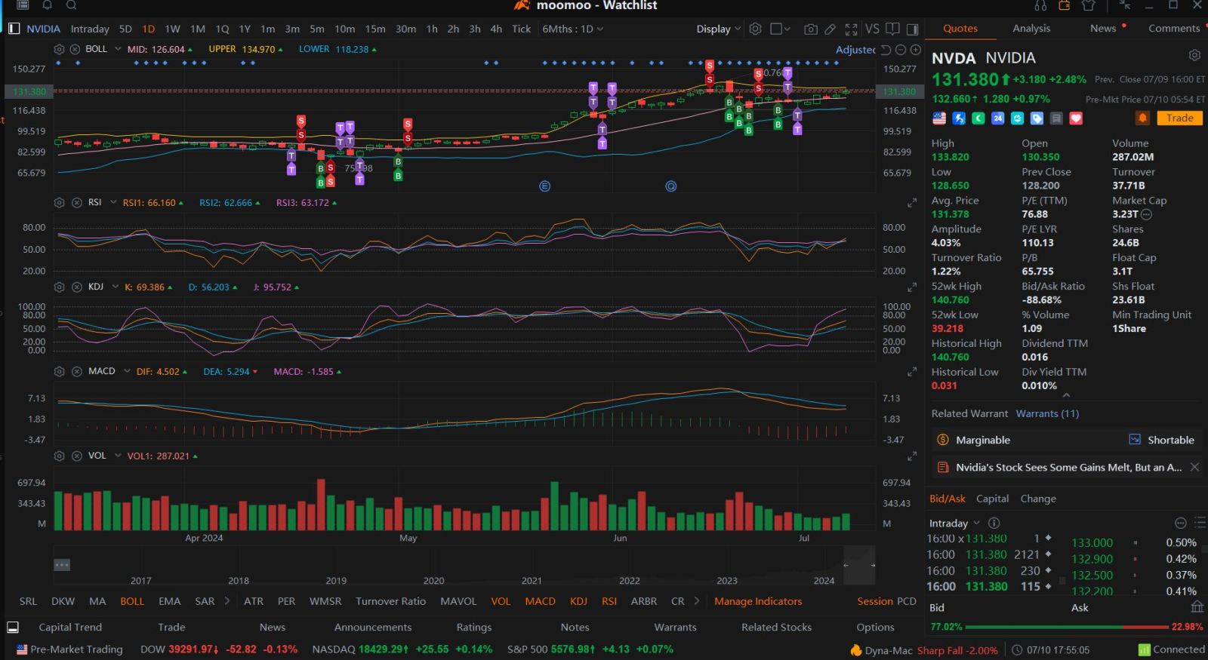Screen dimensions: 1208x660
Task: Switch to the Analysis tab
Action: (x=1031, y=28)
